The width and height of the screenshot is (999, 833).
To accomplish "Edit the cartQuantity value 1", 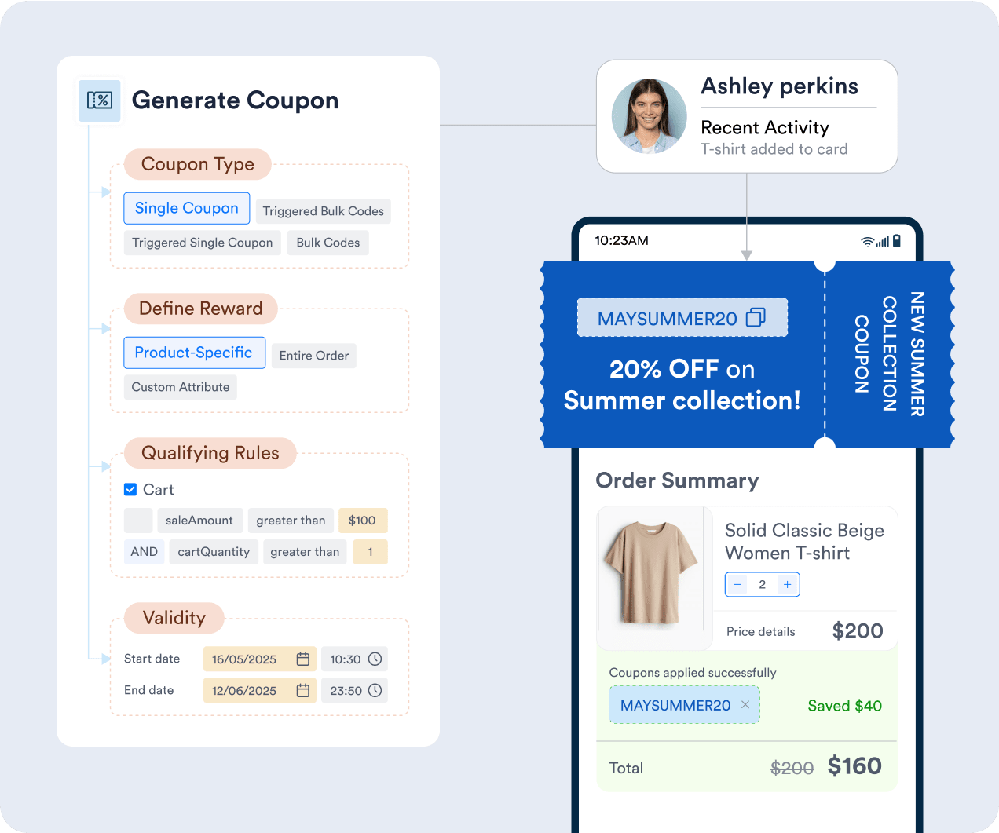I will 370,552.
